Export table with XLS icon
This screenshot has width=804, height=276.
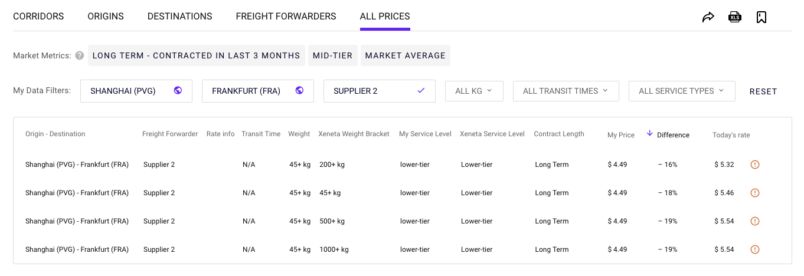[735, 17]
